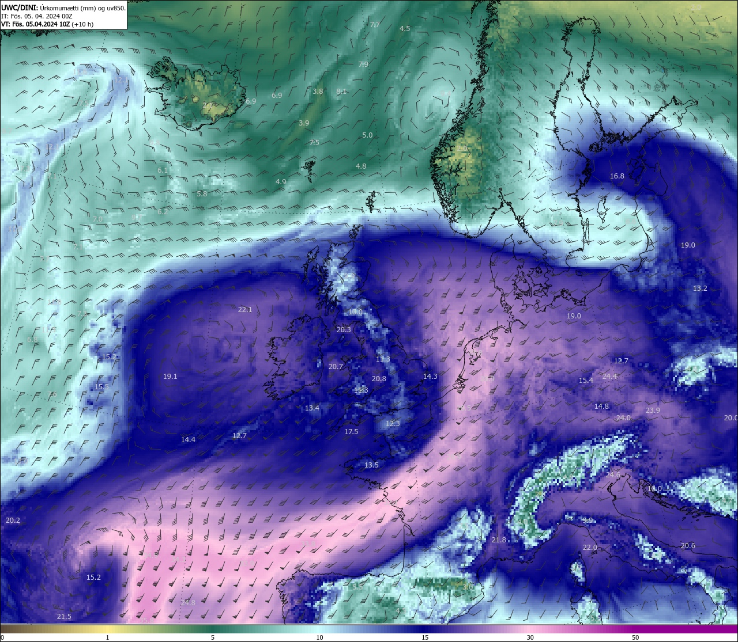The width and height of the screenshot is (738, 642).
Task: Click the 20.2 value at the left edge
Action: click(x=13, y=521)
